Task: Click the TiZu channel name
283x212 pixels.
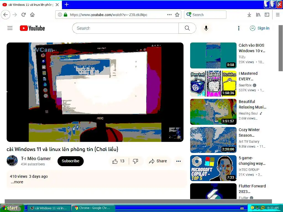Action: click(x=242, y=57)
